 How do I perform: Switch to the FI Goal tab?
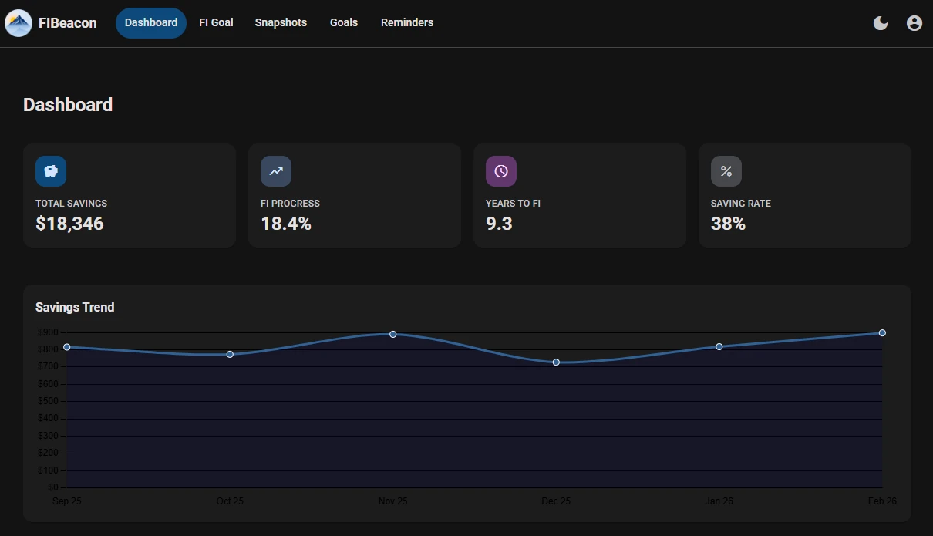click(216, 22)
